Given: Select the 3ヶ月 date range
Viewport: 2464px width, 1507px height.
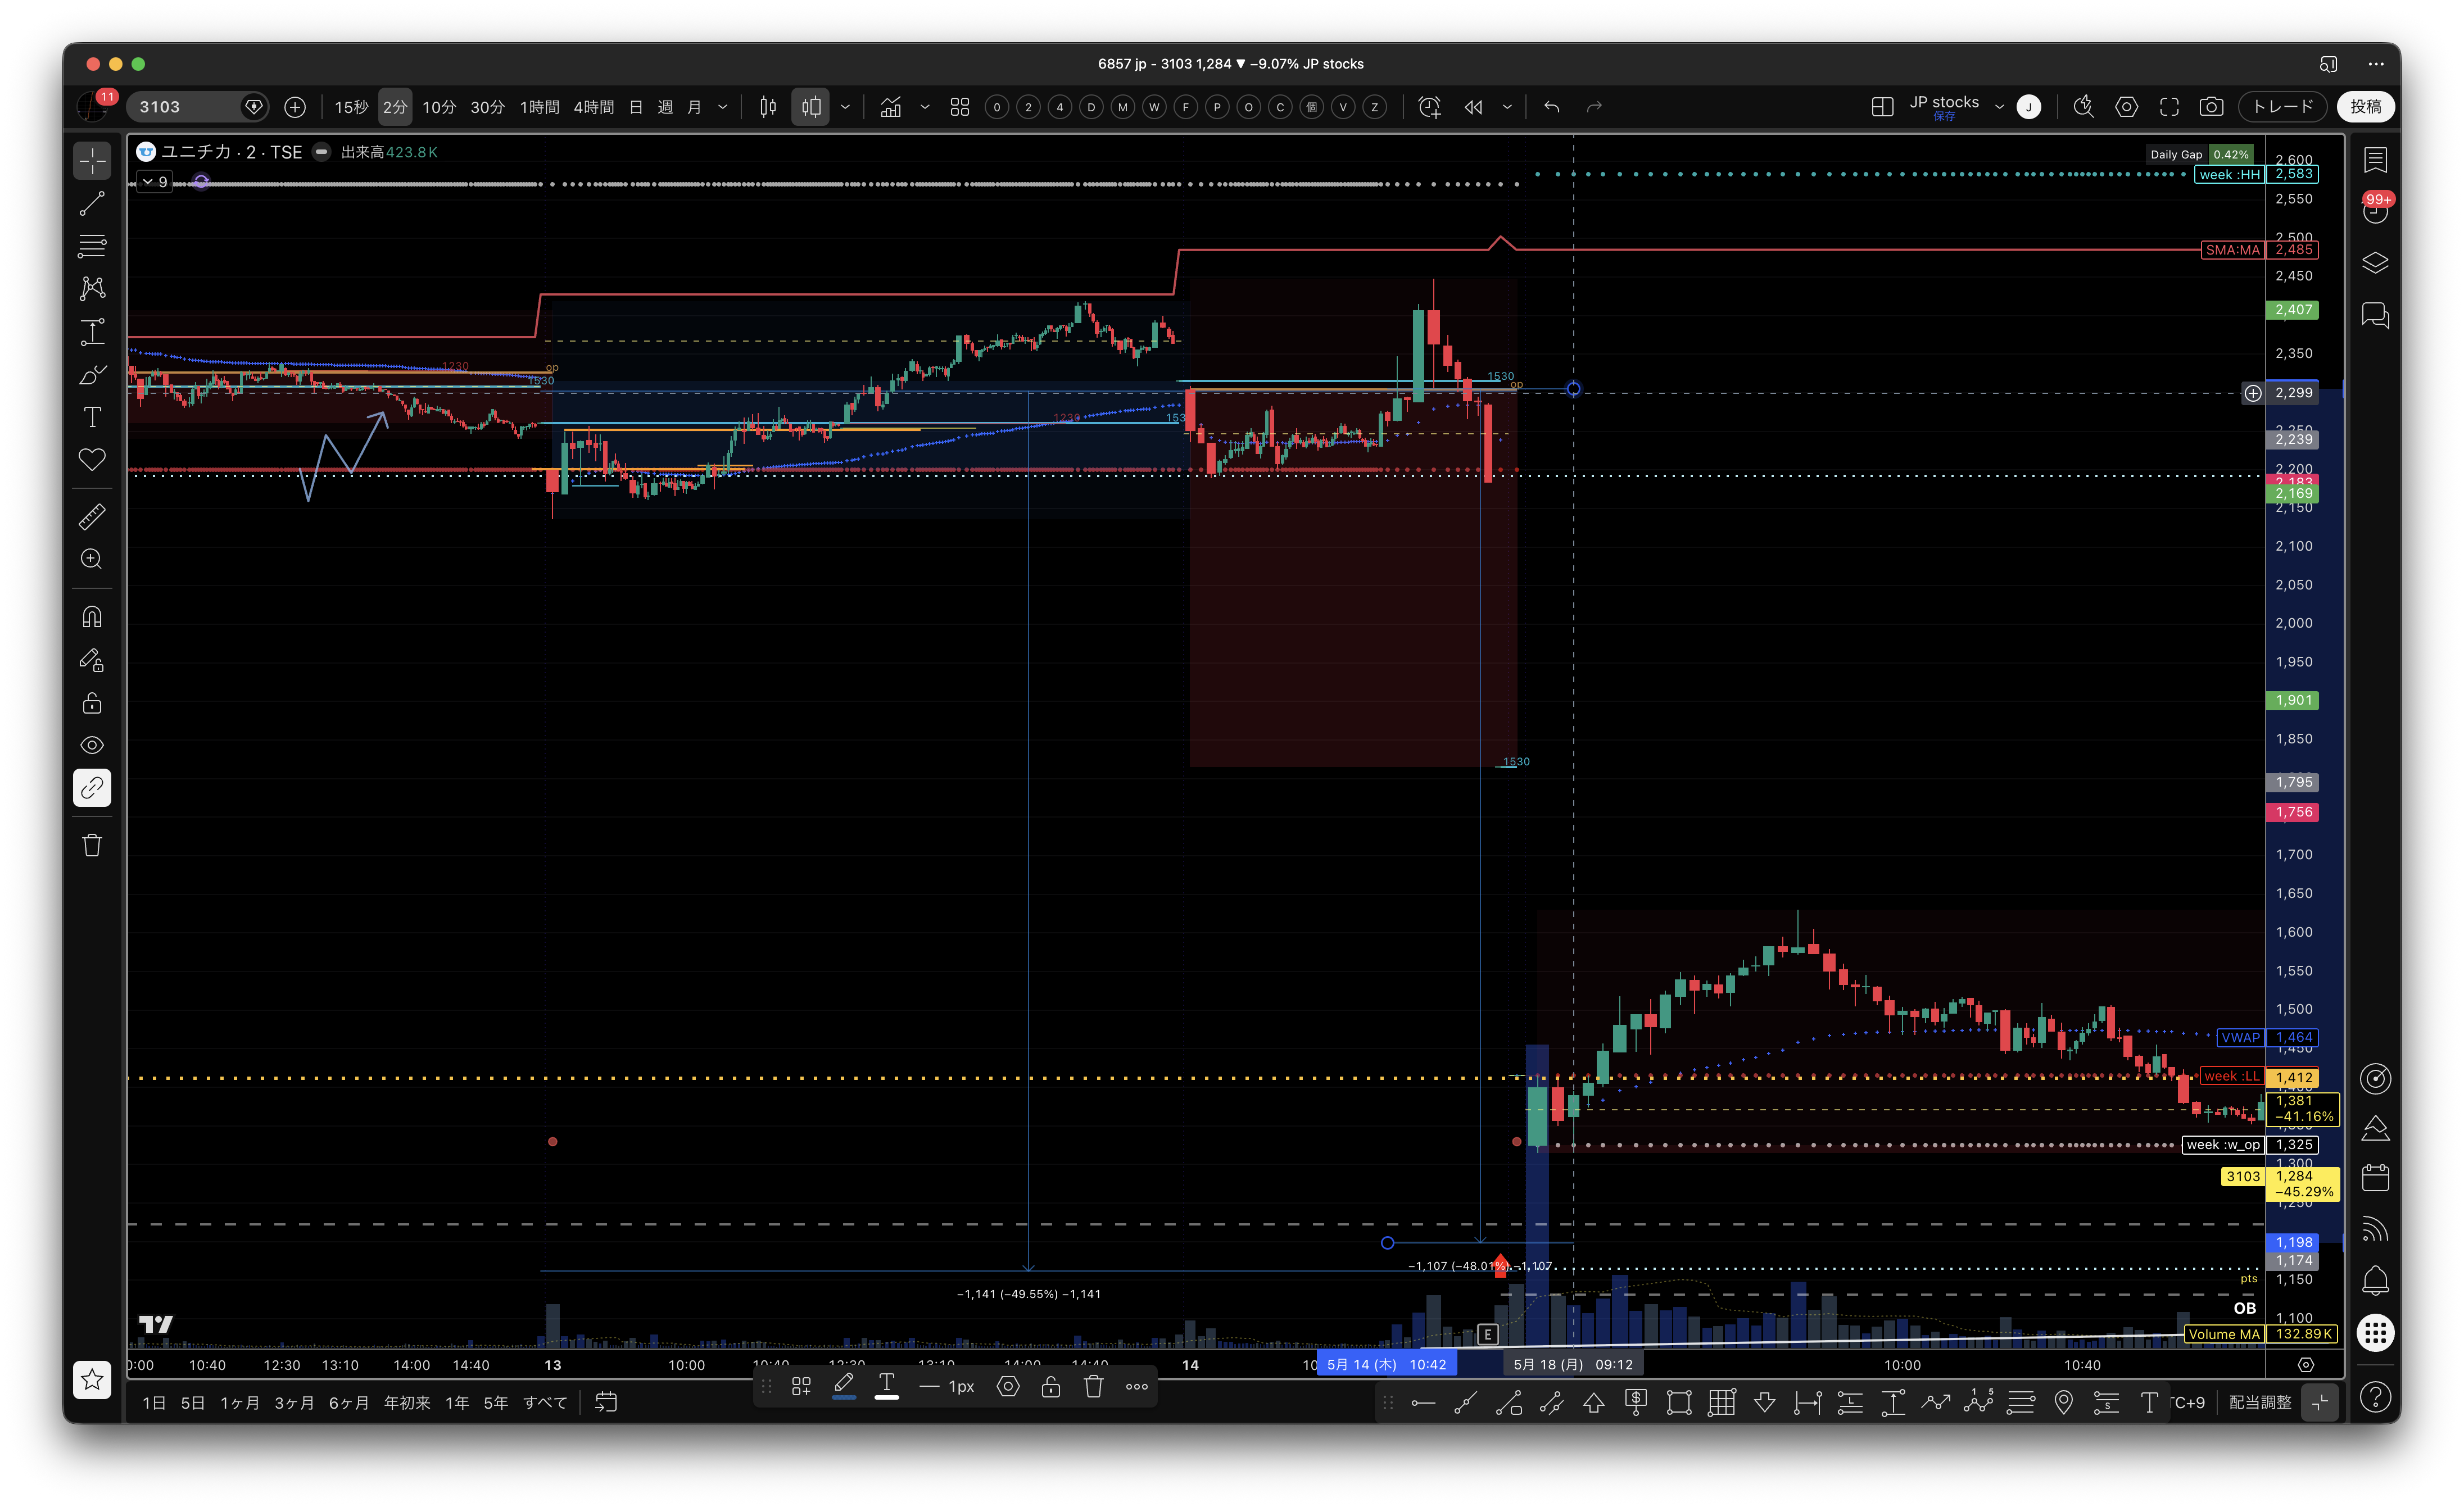Looking at the screenshot, I should point(294,1403).
